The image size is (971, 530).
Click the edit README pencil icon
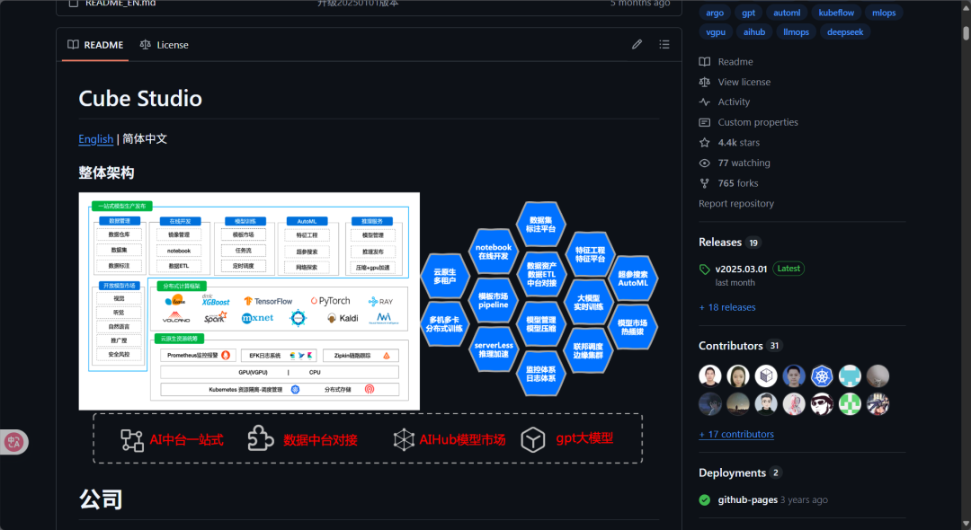tap(637, 45)
